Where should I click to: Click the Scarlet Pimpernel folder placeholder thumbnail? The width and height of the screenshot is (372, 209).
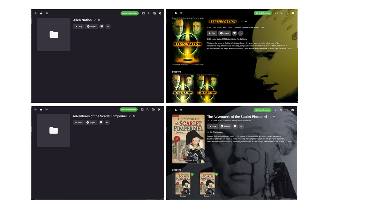click(53, 130)
